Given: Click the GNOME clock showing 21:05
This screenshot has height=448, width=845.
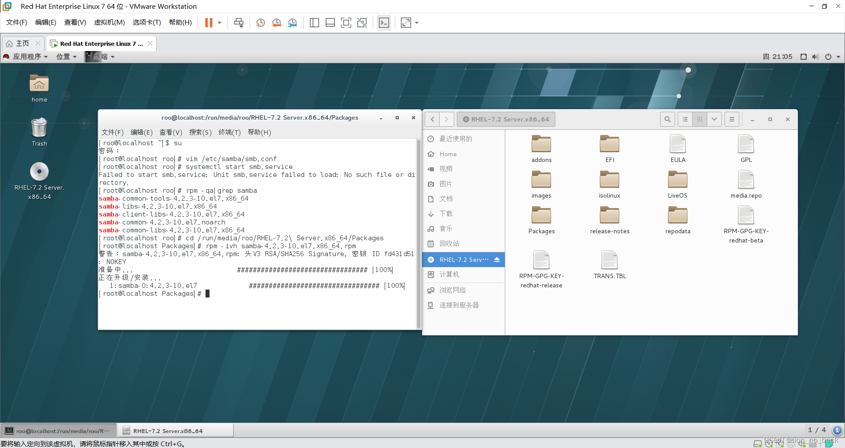Looking at the screenshot, I should coord(778,56).
